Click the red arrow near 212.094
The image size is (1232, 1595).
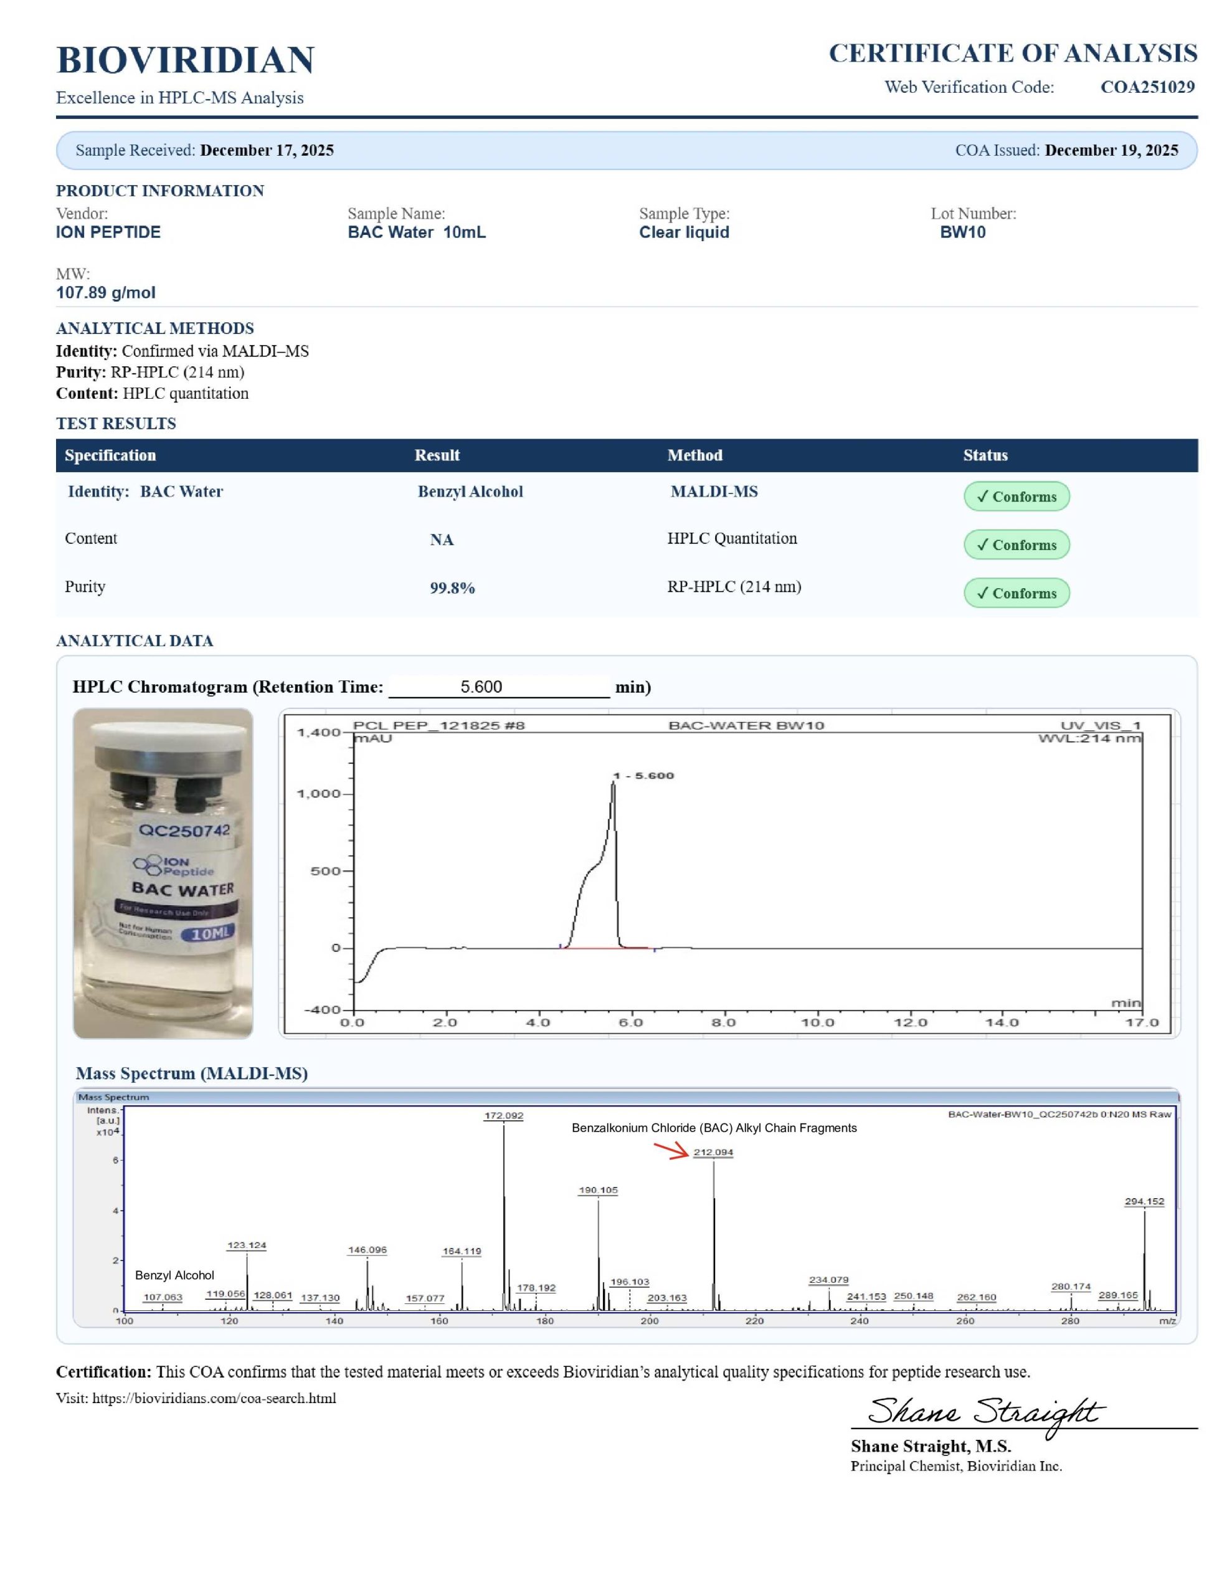pos(670,1151)
